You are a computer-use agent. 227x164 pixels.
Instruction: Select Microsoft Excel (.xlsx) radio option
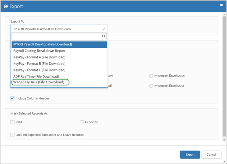(151, 76)
